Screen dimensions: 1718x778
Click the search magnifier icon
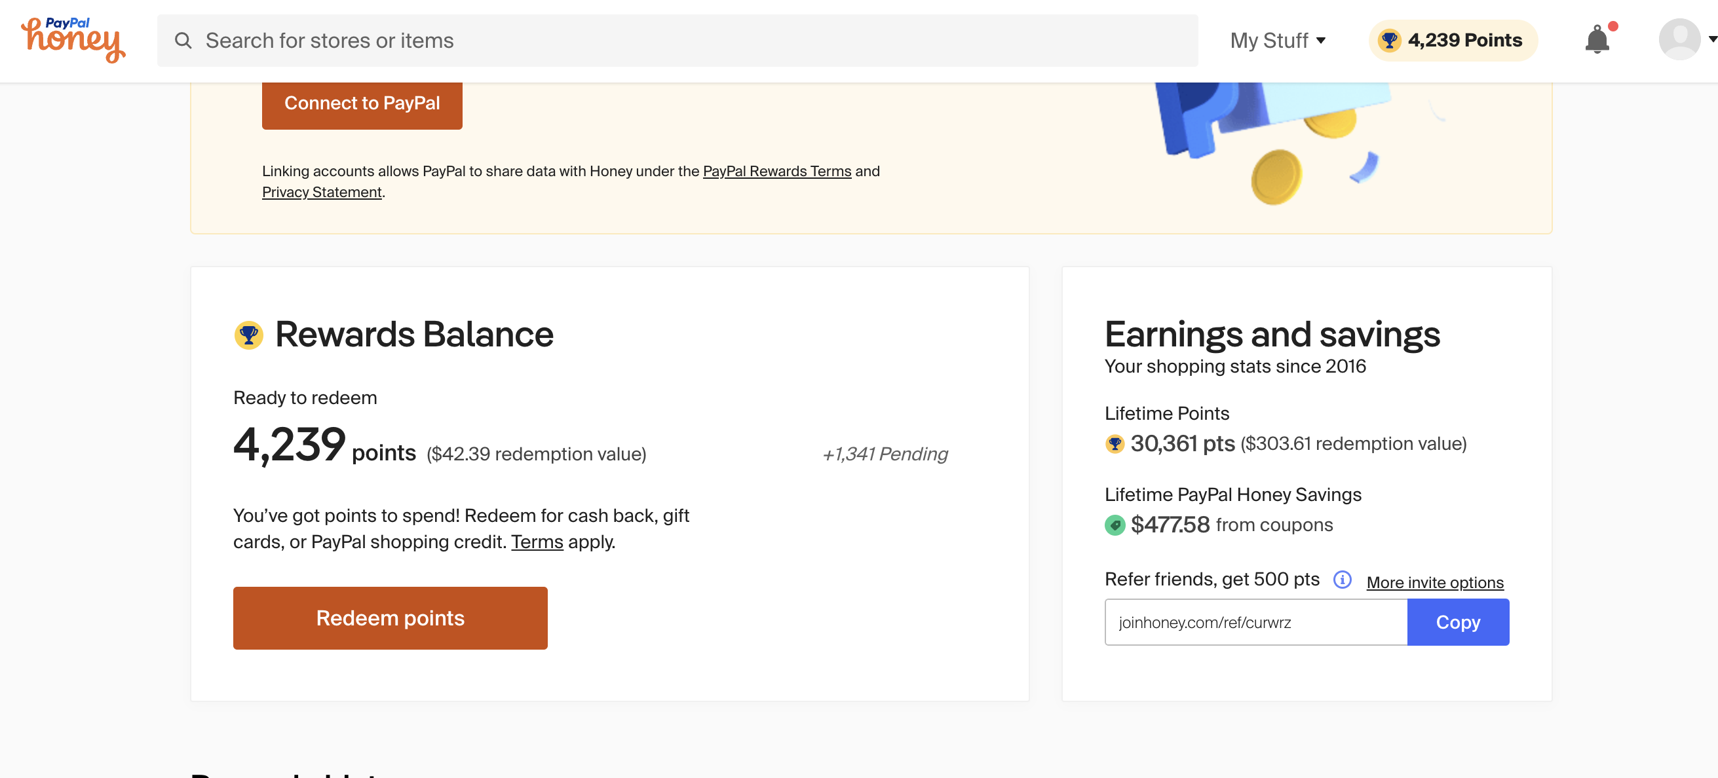pyautogui.click(x=183, y=41)
